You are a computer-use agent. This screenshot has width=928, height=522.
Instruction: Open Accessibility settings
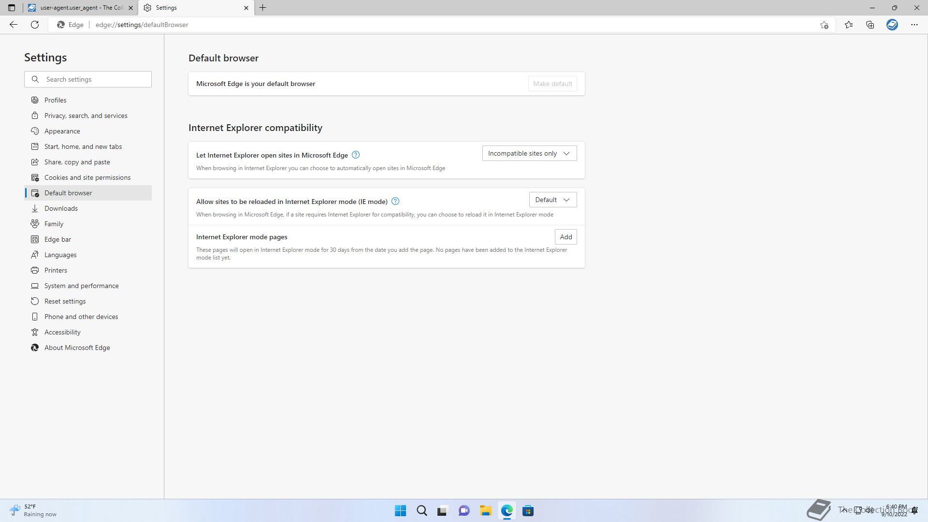tap(88, 332)
